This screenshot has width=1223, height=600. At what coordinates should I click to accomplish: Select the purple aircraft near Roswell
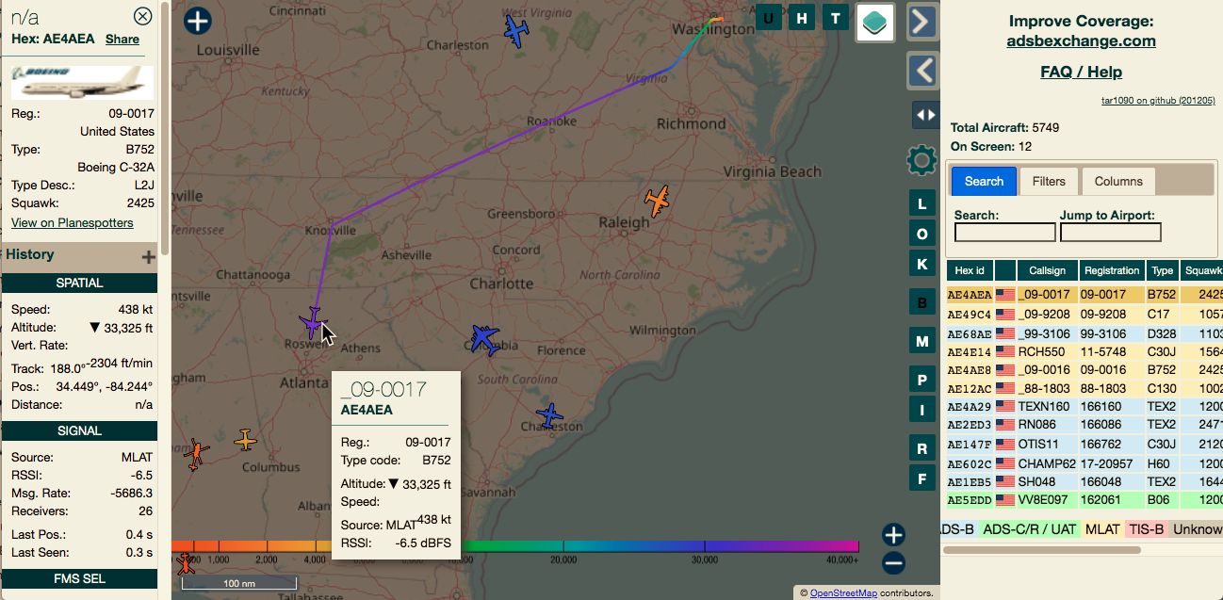coord(312,321)
